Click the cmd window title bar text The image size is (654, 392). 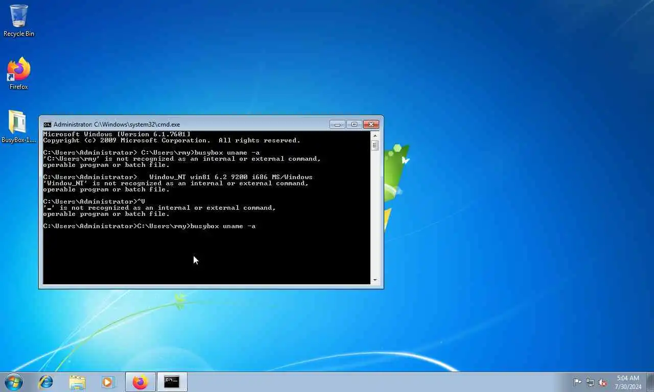pyautogui.click(x=116, y=125)
